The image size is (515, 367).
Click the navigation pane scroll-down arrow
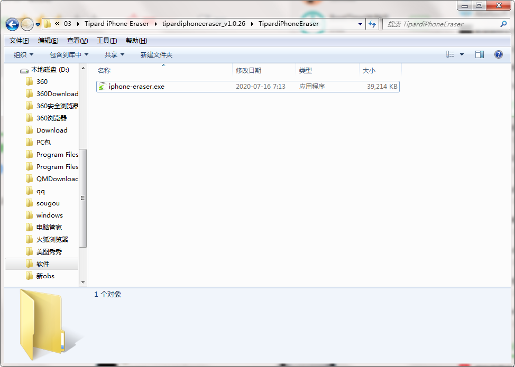point(83,282)
